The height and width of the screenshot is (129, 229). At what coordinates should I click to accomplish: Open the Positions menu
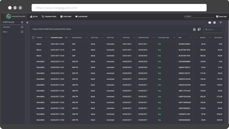pyautogui.click(x=66, y=17)
